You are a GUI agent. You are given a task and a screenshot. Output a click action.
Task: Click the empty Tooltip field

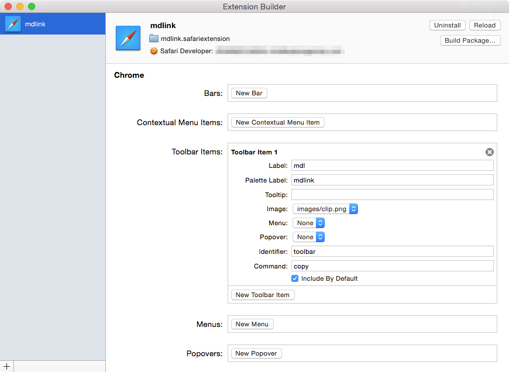pyautogui.click(x=392, y=194)
